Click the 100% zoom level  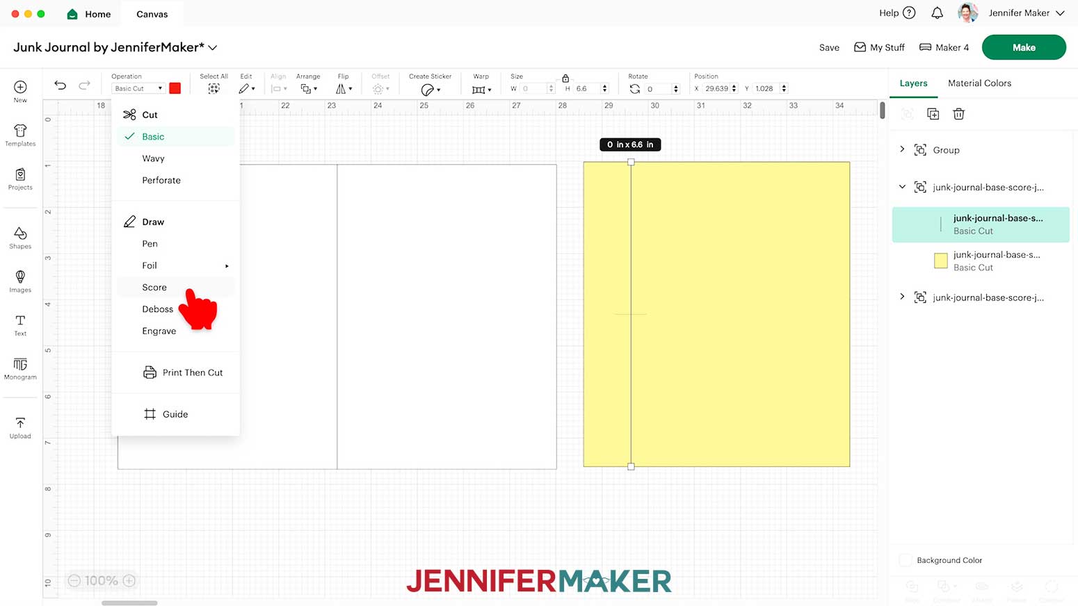(102, 580)
